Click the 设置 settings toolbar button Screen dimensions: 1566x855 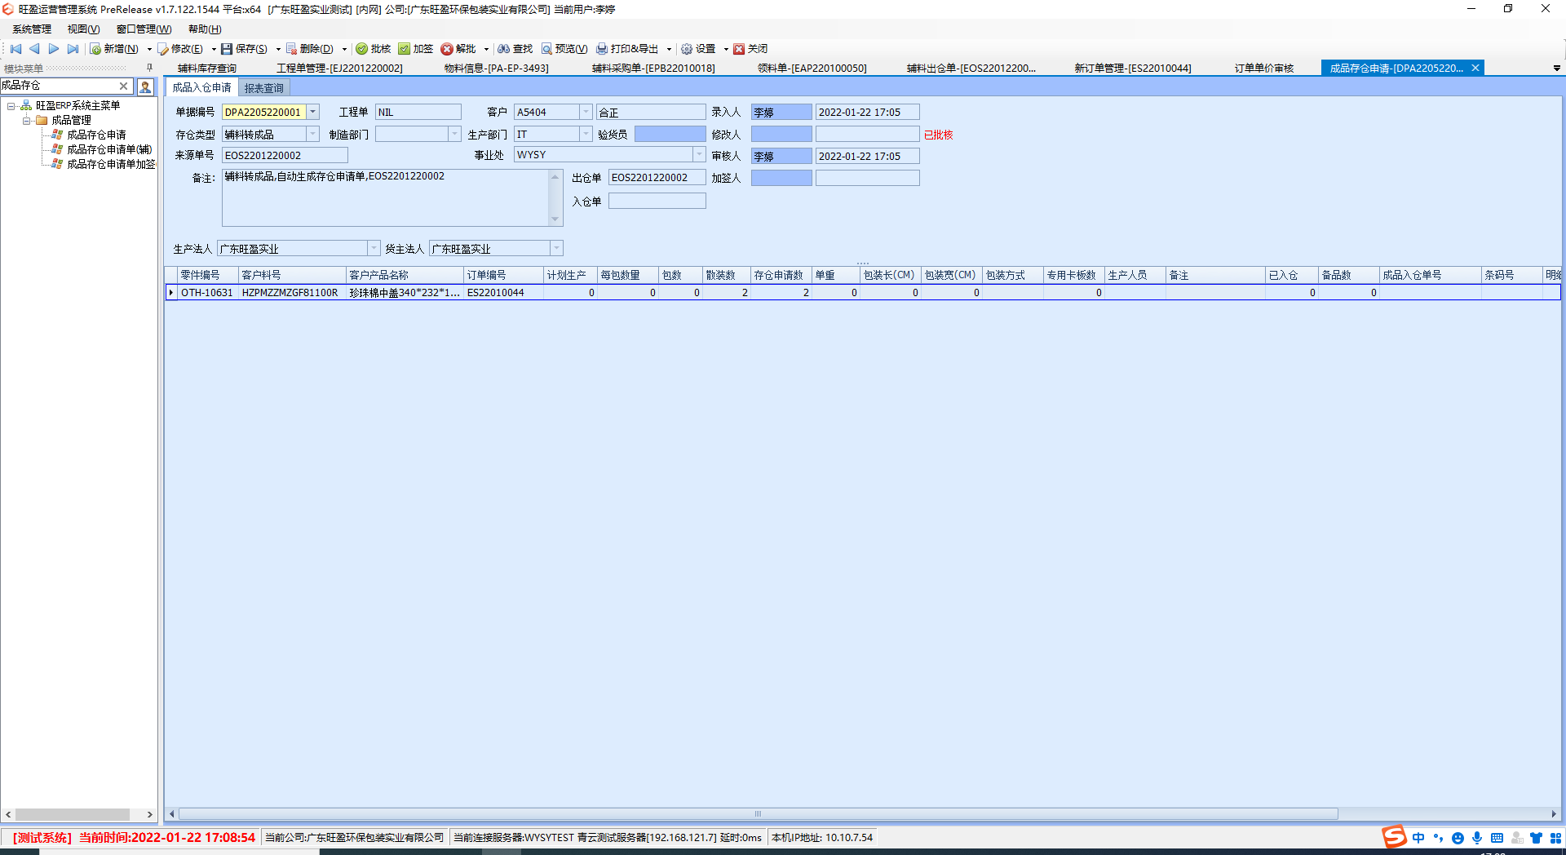(698, 49)
